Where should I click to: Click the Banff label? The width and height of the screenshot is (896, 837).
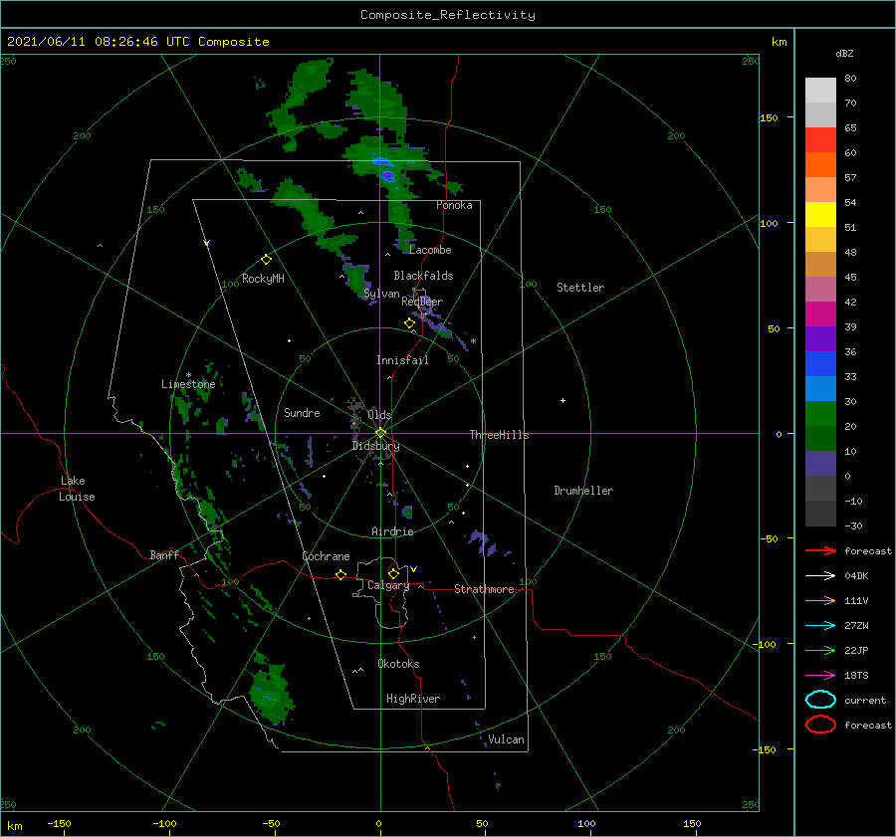(x=164, y=554)
